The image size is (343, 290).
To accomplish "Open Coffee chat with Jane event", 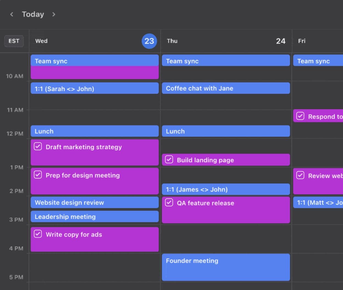I will click(x=226, y=88).
